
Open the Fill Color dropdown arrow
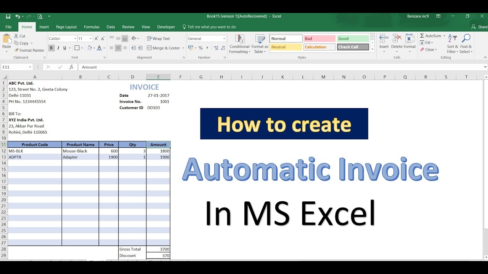(x=93, y=48)
